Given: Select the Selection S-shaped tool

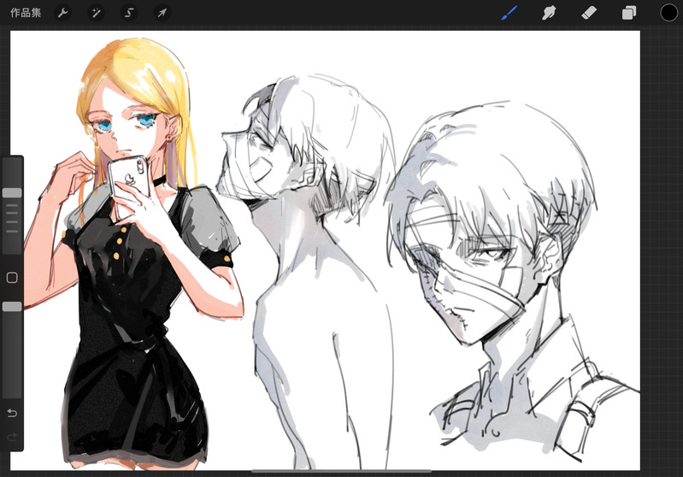Looking at the screenshot, I should [129, 13].
